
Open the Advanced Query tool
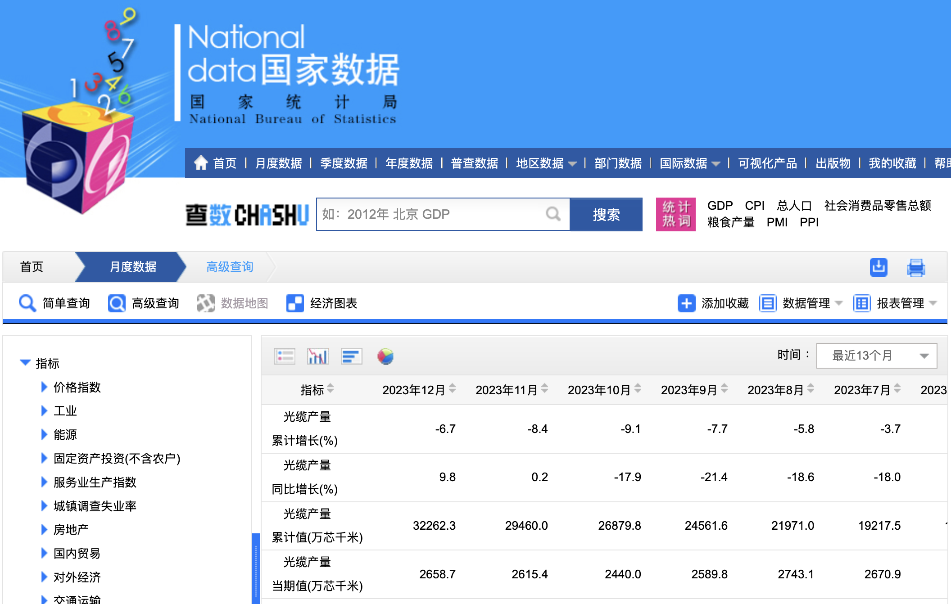144,303
